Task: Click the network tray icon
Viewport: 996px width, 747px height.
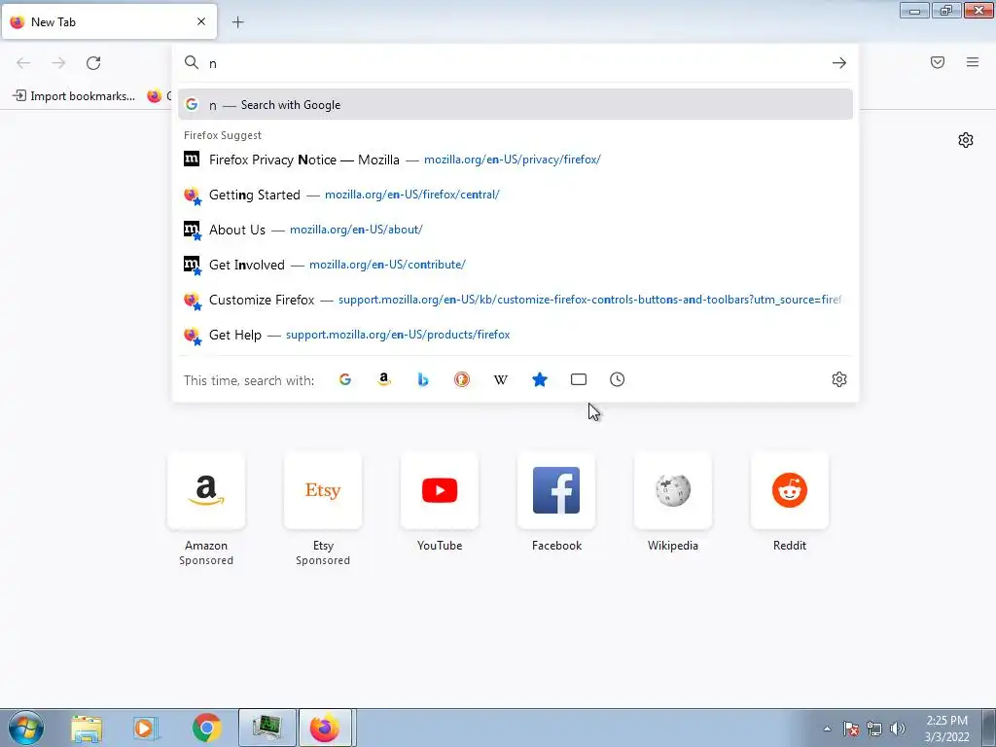Action: click(x=874, y=729)
